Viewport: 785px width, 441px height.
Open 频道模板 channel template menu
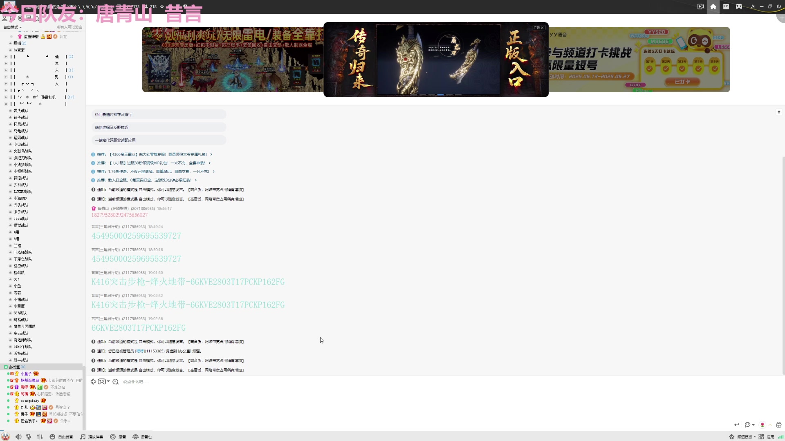(x=747, y=437)
